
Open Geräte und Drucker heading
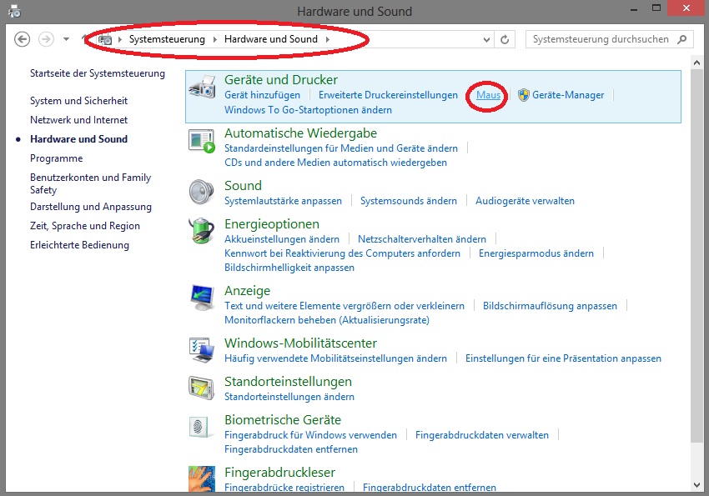[281, 80]
